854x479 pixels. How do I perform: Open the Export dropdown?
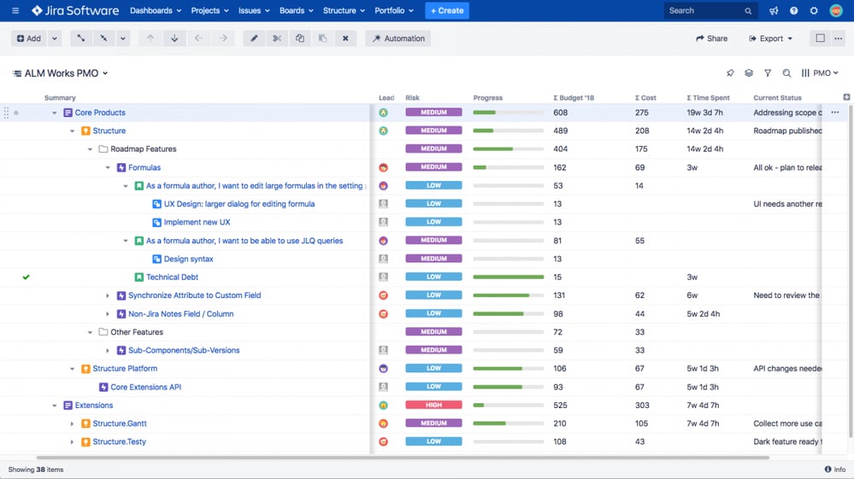coord(771,38)
